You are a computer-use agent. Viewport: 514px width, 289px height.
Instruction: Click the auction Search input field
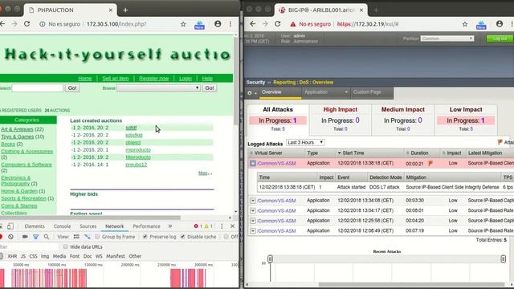(38, 88)
